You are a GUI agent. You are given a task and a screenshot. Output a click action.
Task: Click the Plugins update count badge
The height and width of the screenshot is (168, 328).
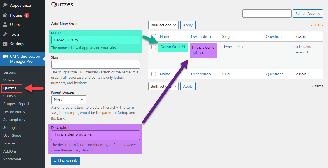coord(27,15)
